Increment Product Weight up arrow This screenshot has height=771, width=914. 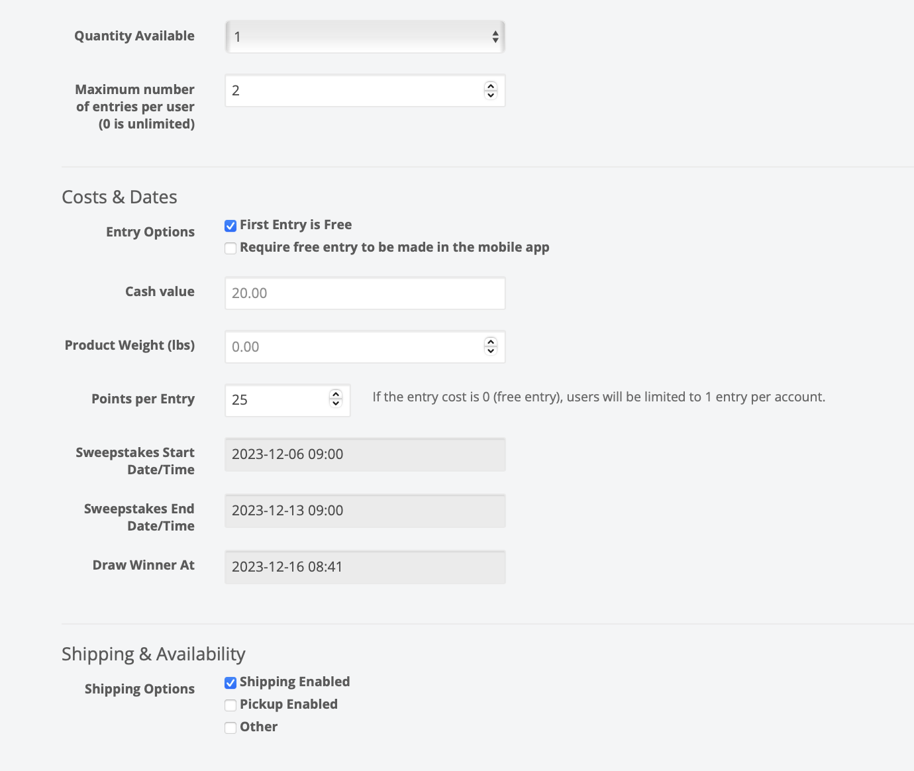491,342
